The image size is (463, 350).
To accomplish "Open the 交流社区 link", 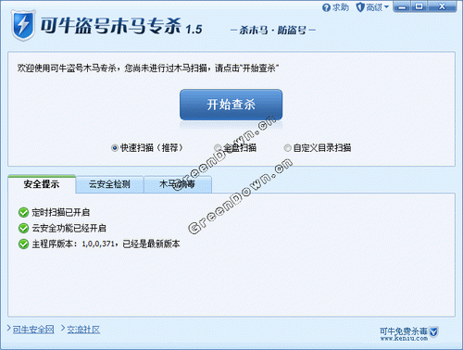I will [83, 330].
